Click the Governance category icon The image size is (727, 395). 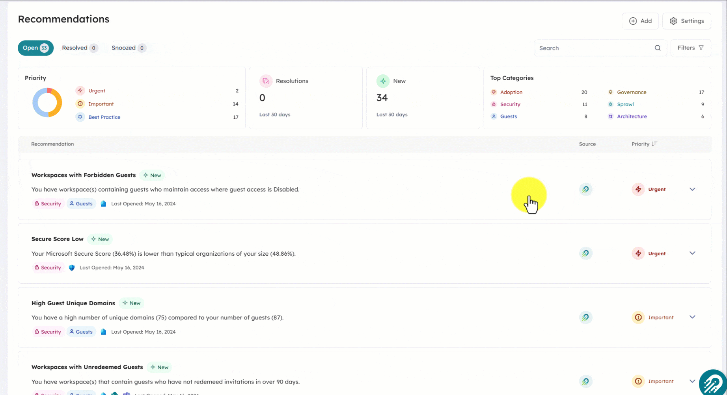(x=610, y=92)
